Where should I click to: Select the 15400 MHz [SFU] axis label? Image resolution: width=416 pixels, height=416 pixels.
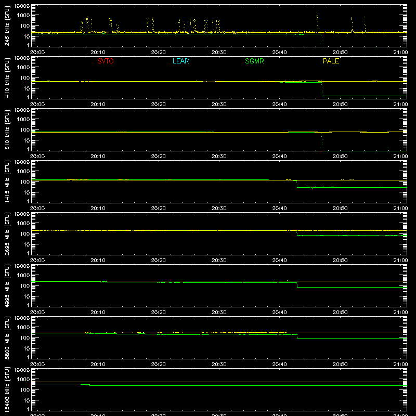coord(7,389)
